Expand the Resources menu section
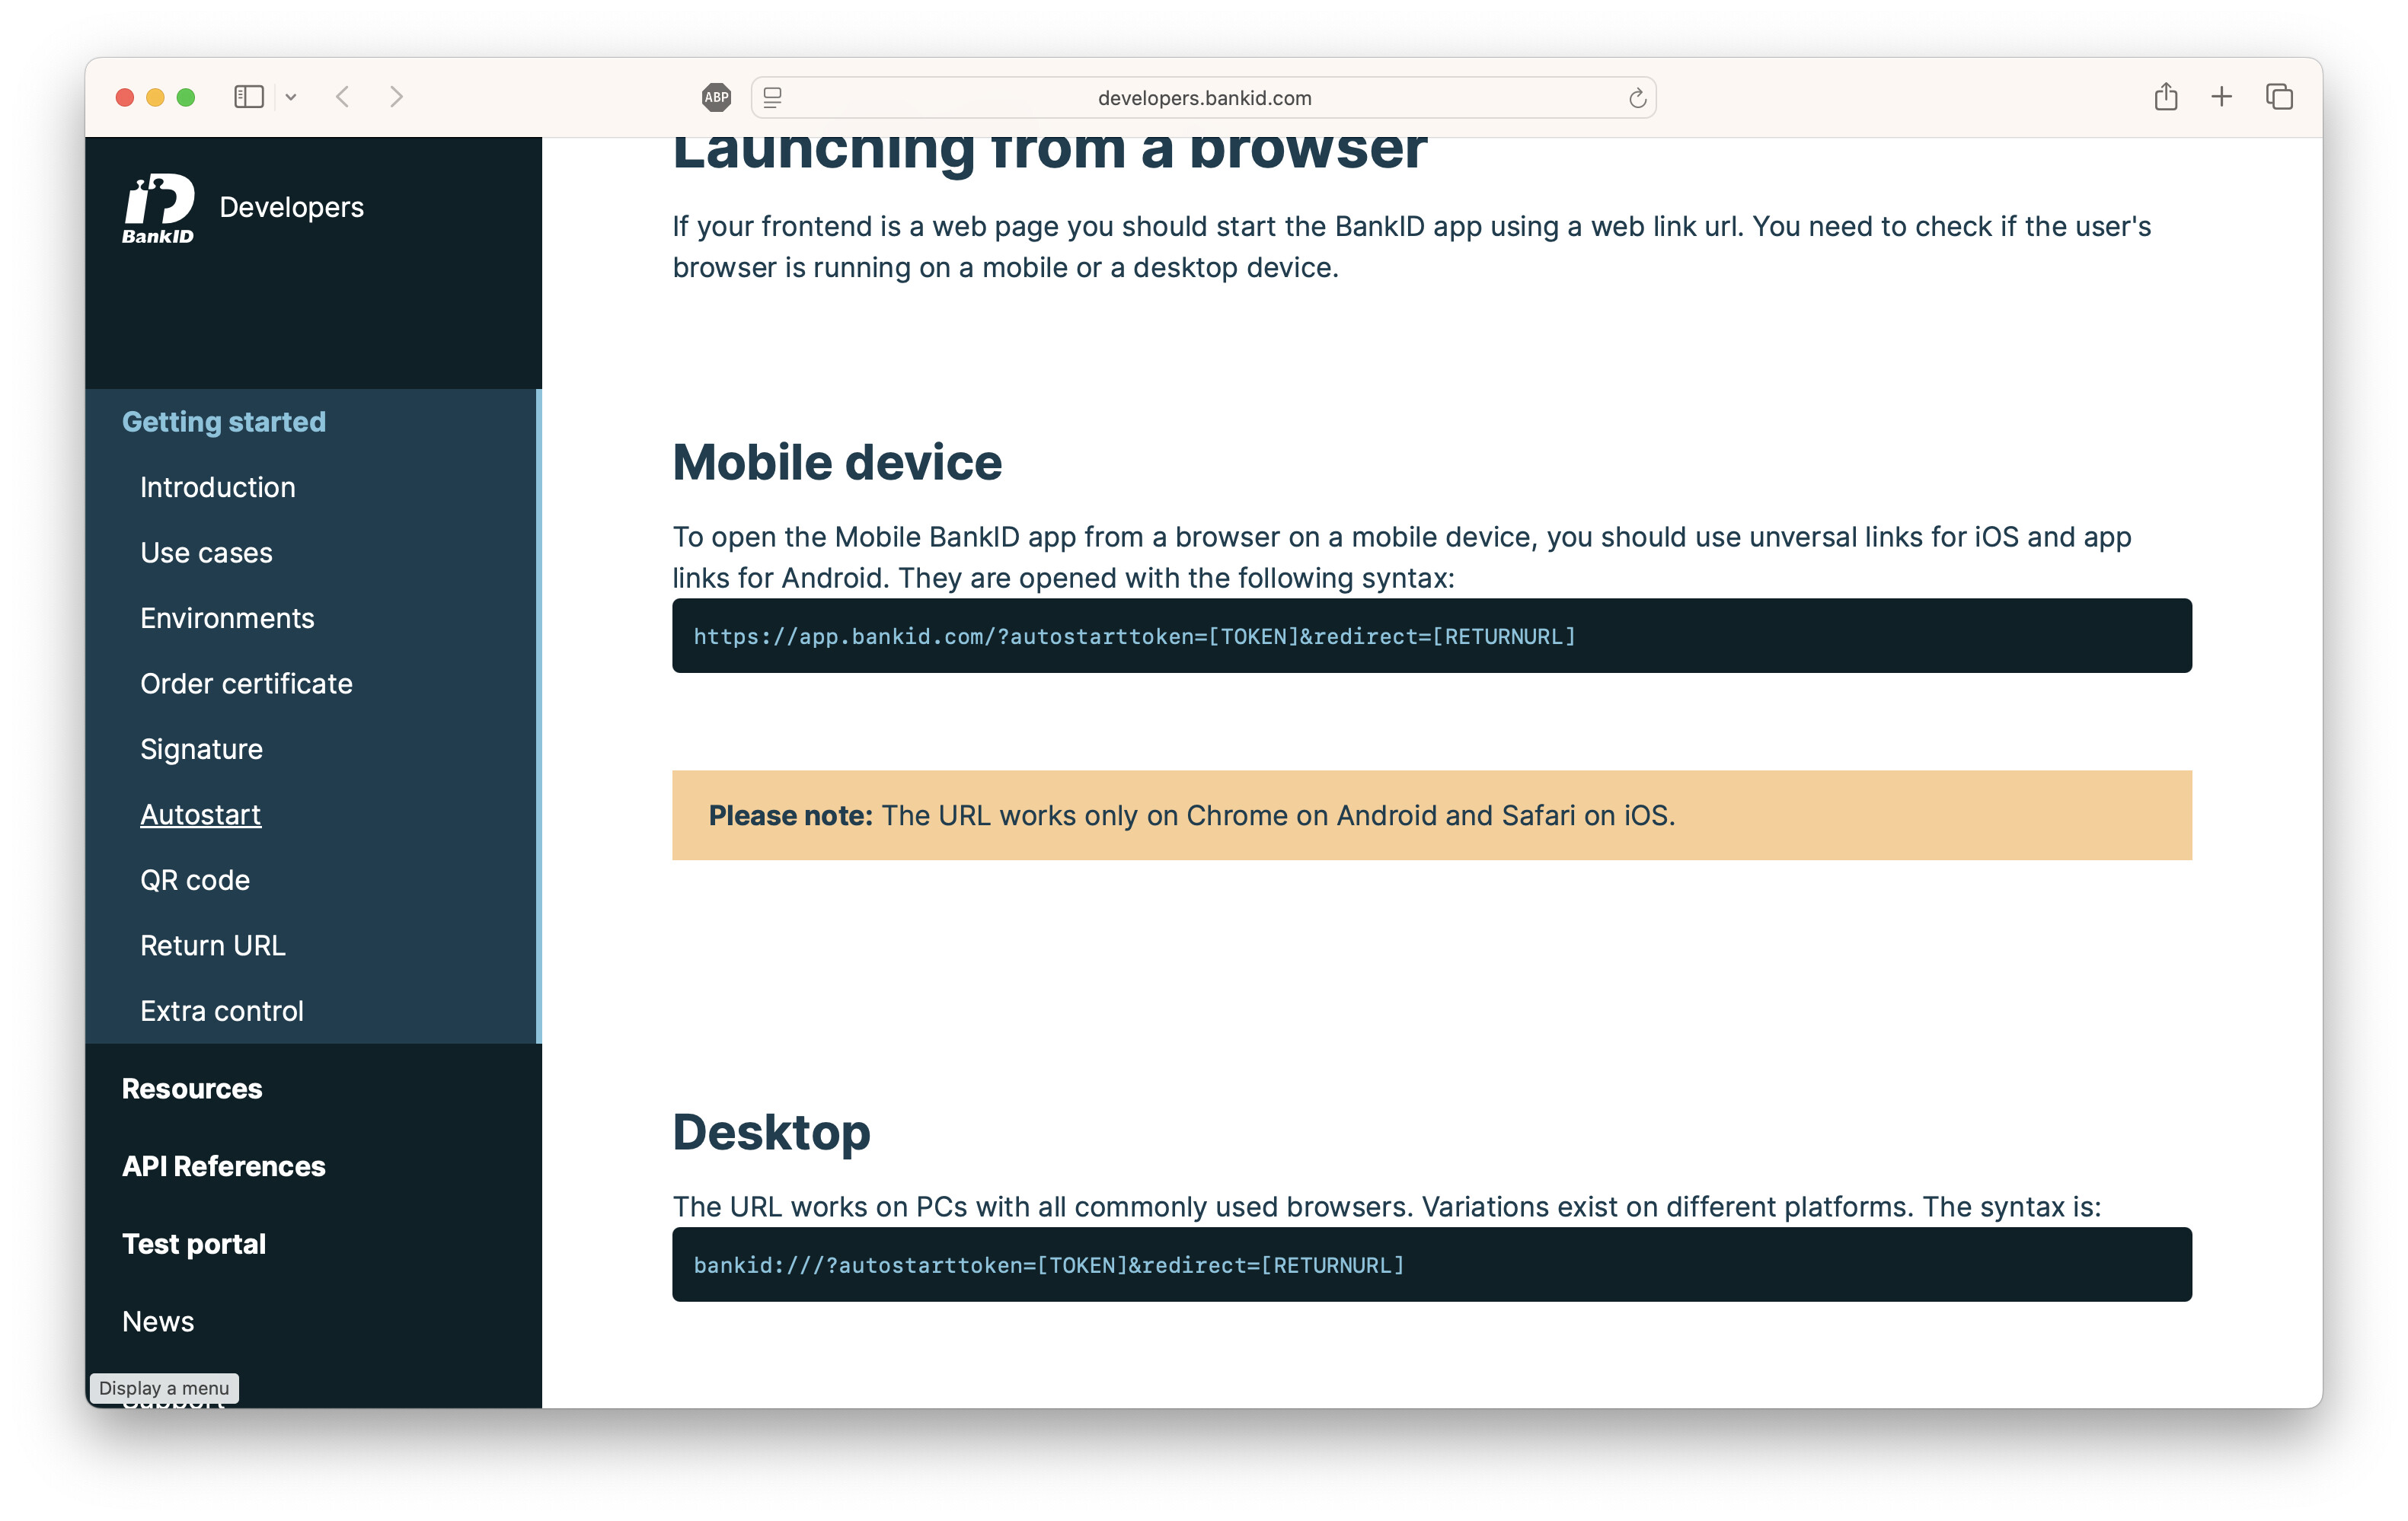2408x1521 pixels. 192,1089
